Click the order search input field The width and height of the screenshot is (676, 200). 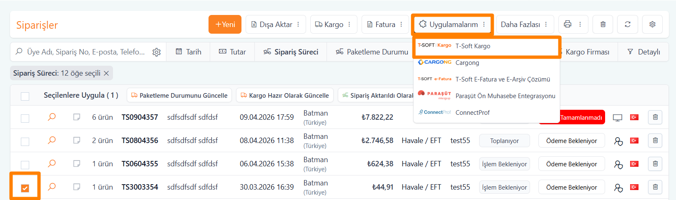pos(86,52)
